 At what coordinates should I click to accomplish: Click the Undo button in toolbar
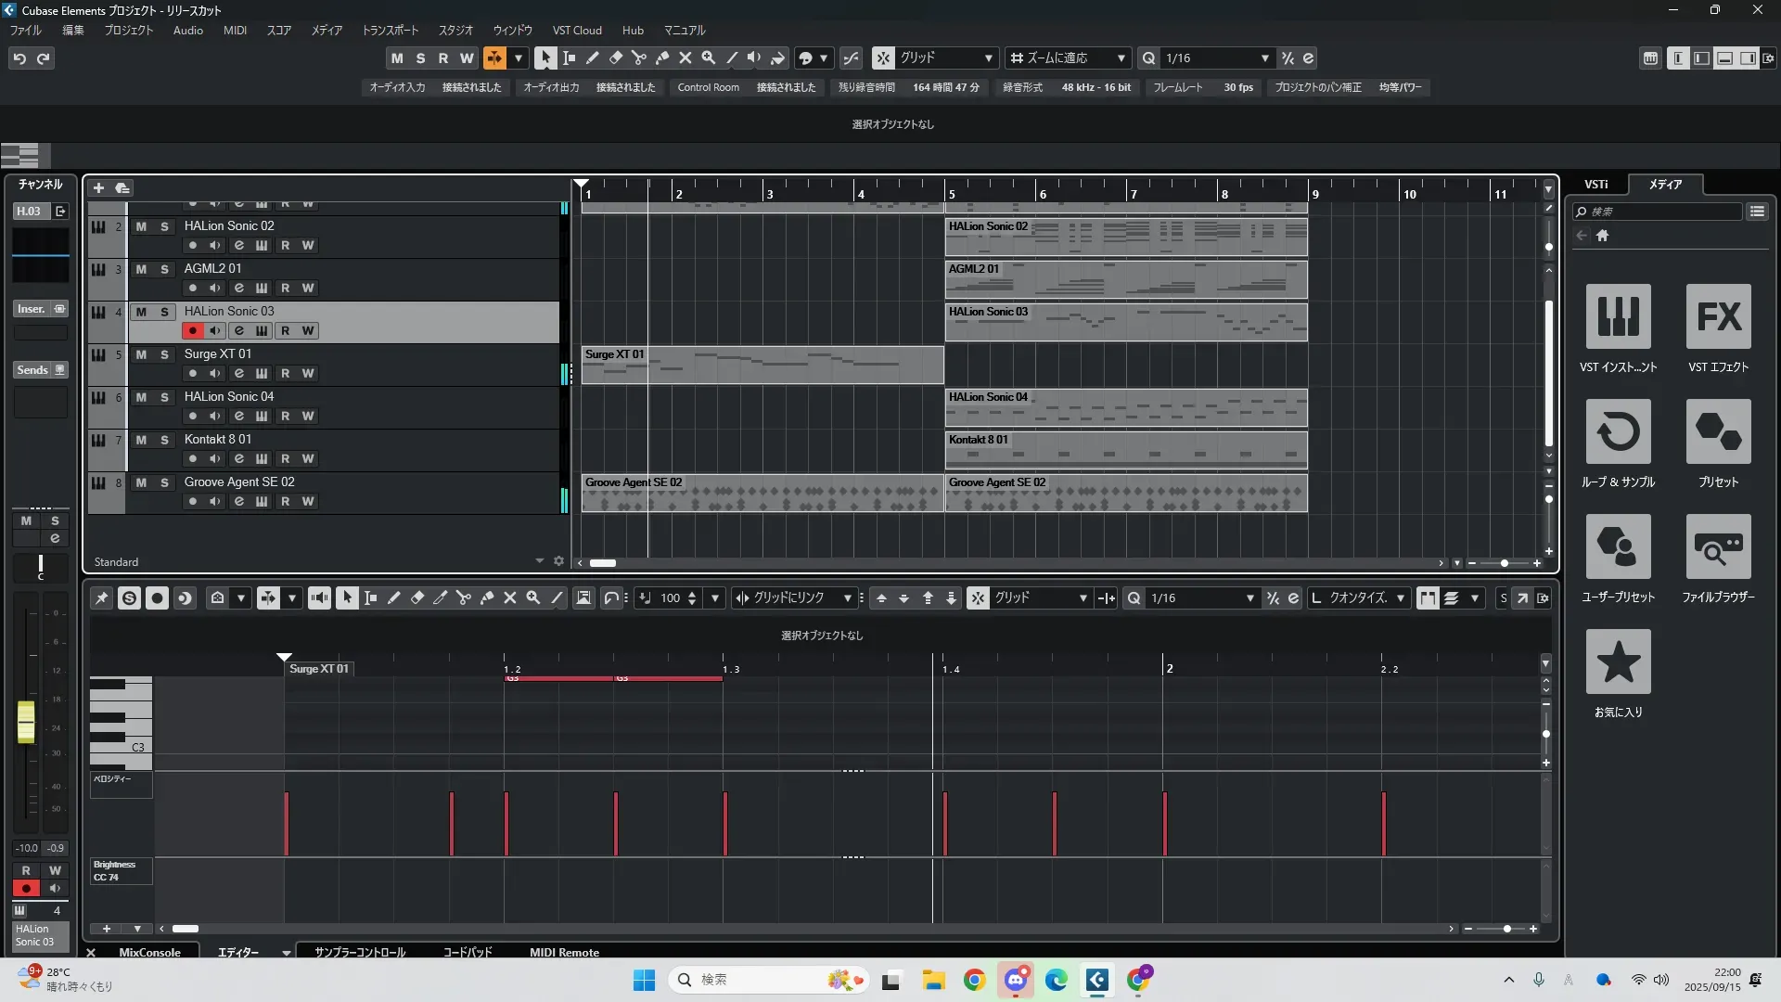click(19, 58)
